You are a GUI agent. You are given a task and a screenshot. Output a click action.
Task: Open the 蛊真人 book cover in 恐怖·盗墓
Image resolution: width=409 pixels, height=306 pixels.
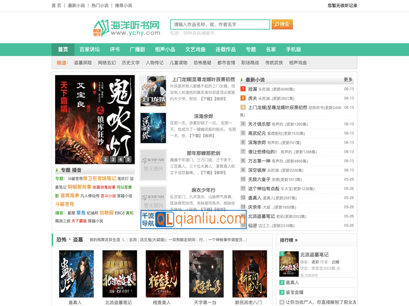coord(76,273)
